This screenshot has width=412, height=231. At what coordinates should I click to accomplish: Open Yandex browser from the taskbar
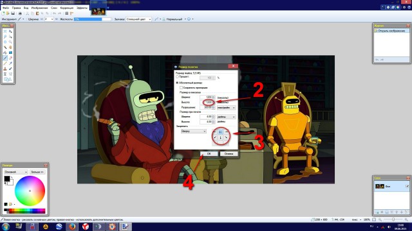click(86, 227)
